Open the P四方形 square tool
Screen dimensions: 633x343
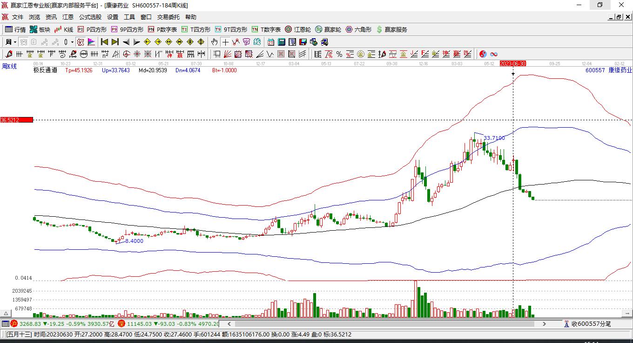pyautogui.click(x=92, y=29)
